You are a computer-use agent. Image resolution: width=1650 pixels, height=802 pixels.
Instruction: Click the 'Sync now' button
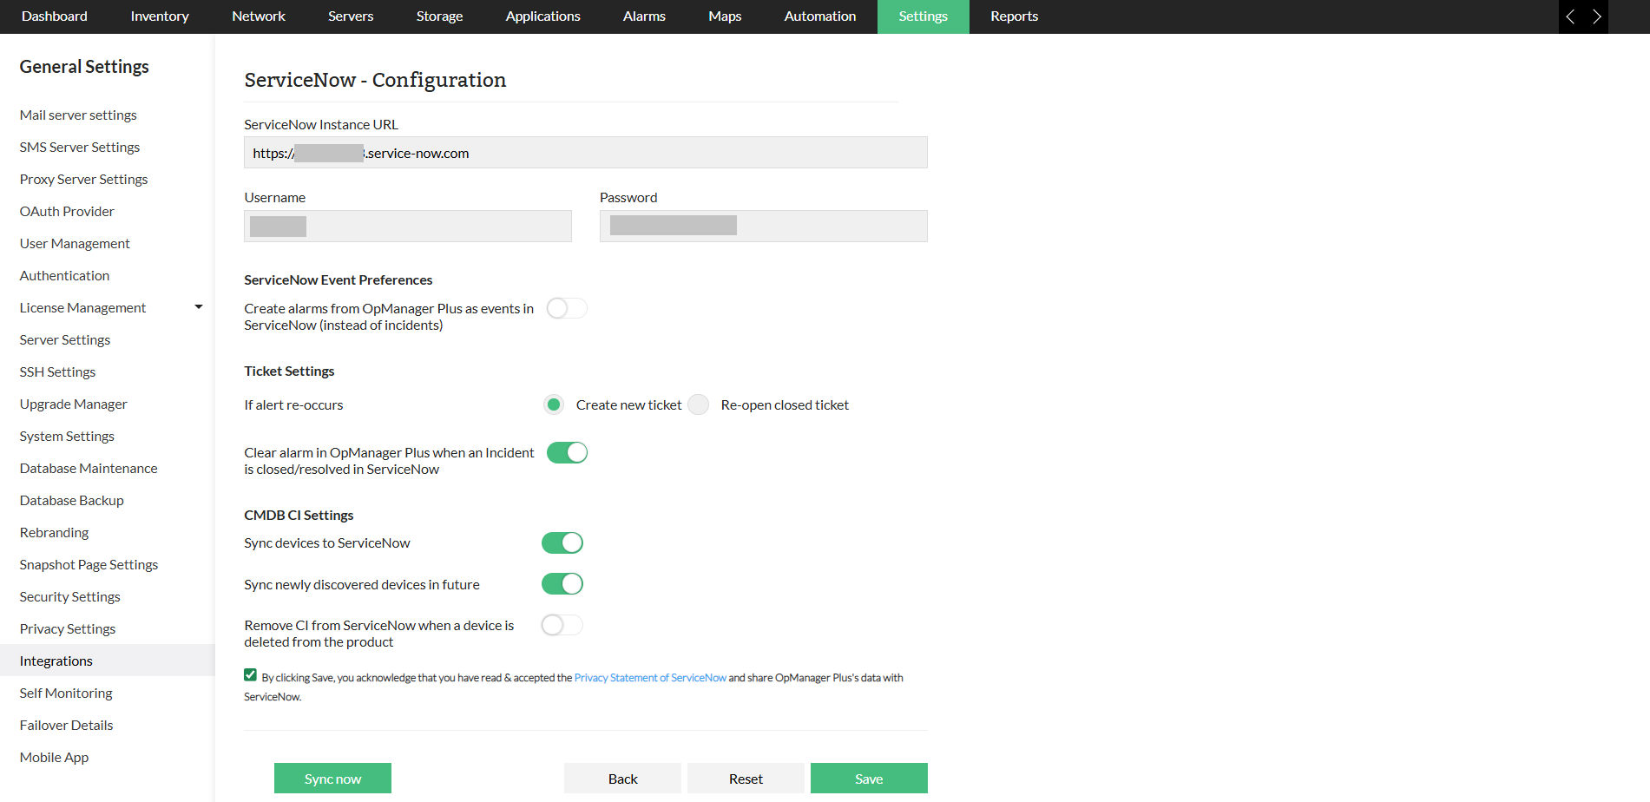(x=332, y=779)
